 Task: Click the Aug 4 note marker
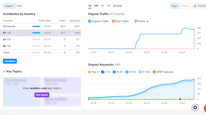pos(180,99)
